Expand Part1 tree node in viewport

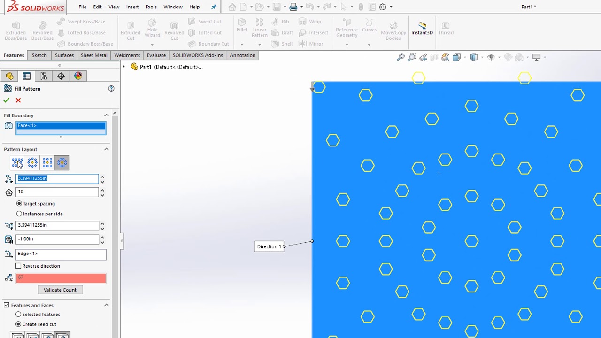(124, 67)
